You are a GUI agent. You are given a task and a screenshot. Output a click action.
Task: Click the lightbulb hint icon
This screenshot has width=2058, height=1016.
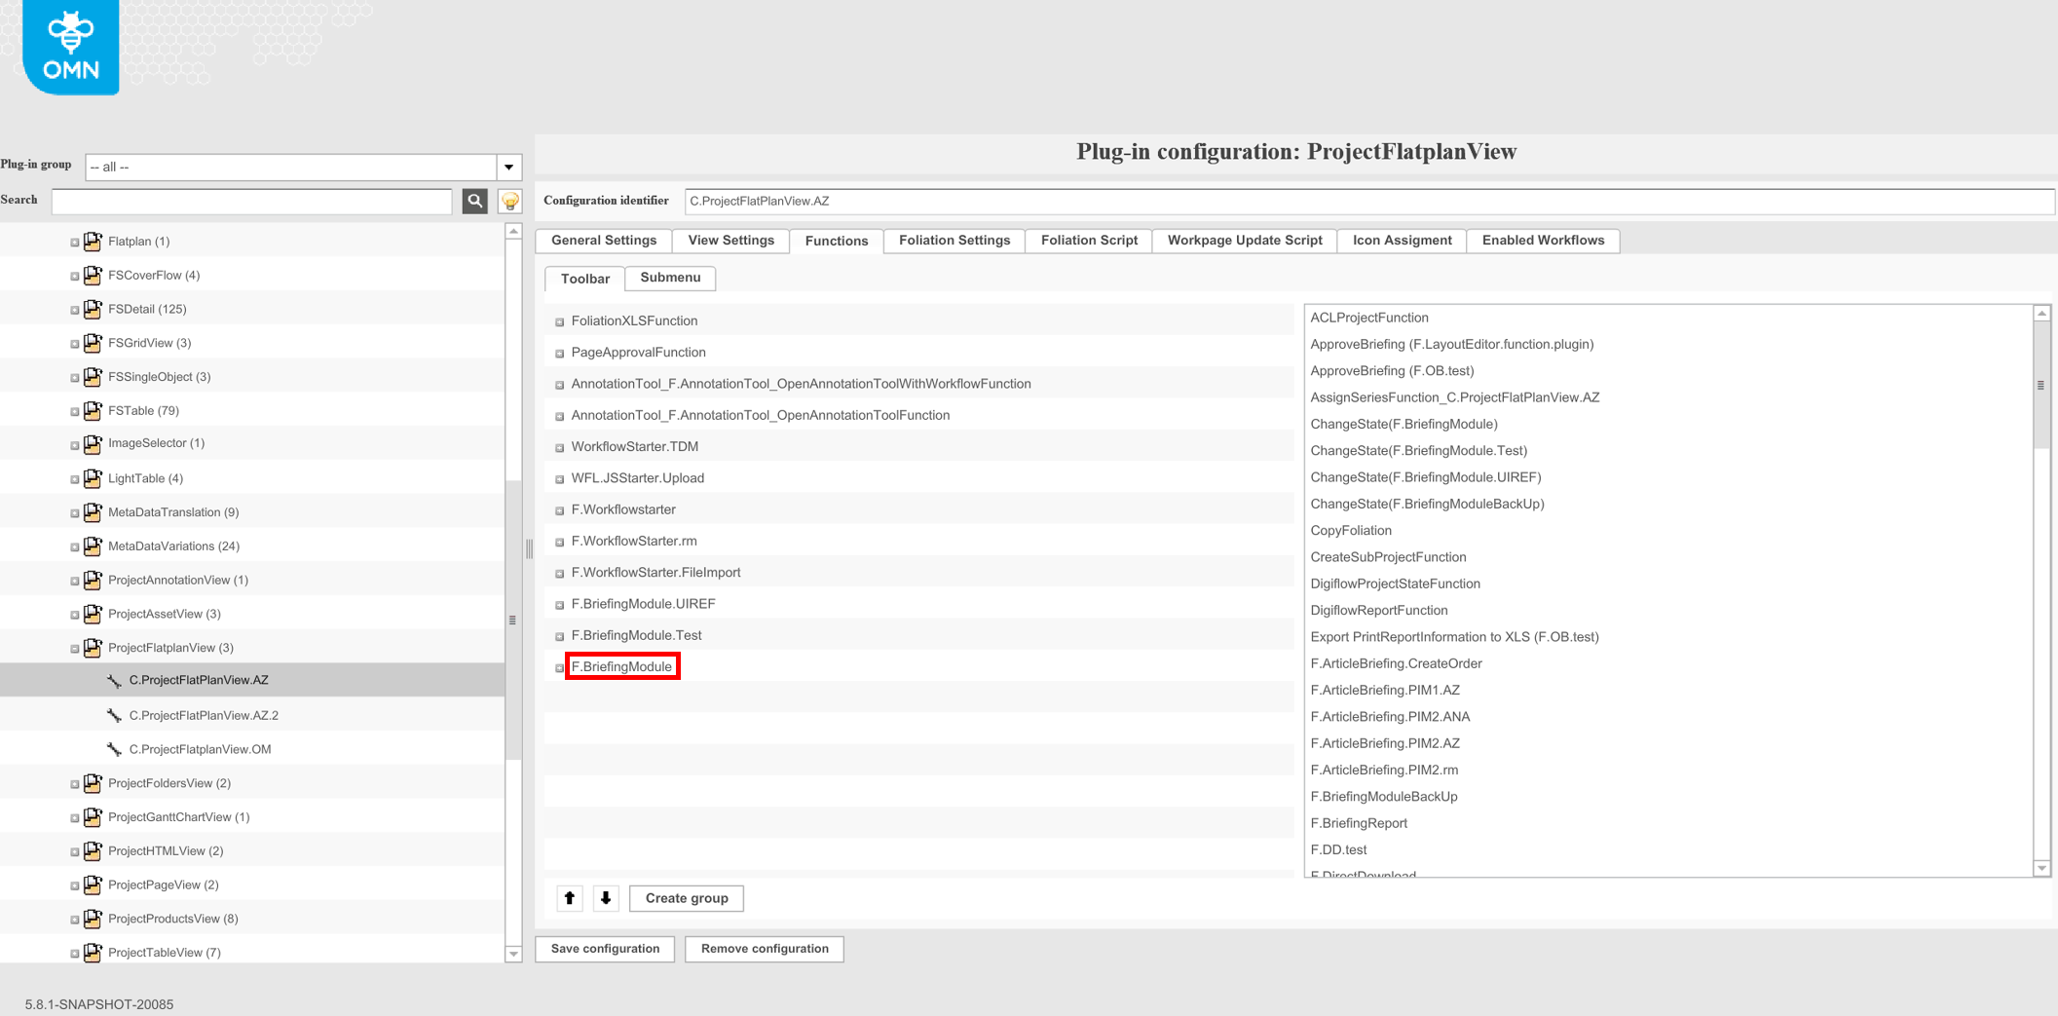(510, 201)
